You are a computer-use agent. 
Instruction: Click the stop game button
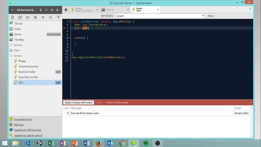click(x=46, y=10)
